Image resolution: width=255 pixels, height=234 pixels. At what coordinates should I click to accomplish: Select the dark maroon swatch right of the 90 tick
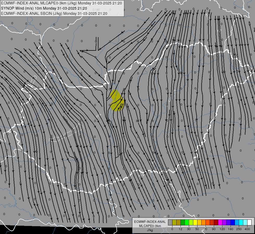(216, 223)
